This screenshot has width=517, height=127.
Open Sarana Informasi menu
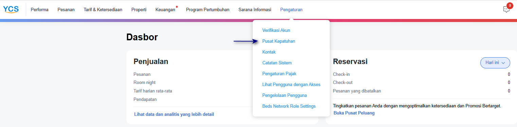255,10
